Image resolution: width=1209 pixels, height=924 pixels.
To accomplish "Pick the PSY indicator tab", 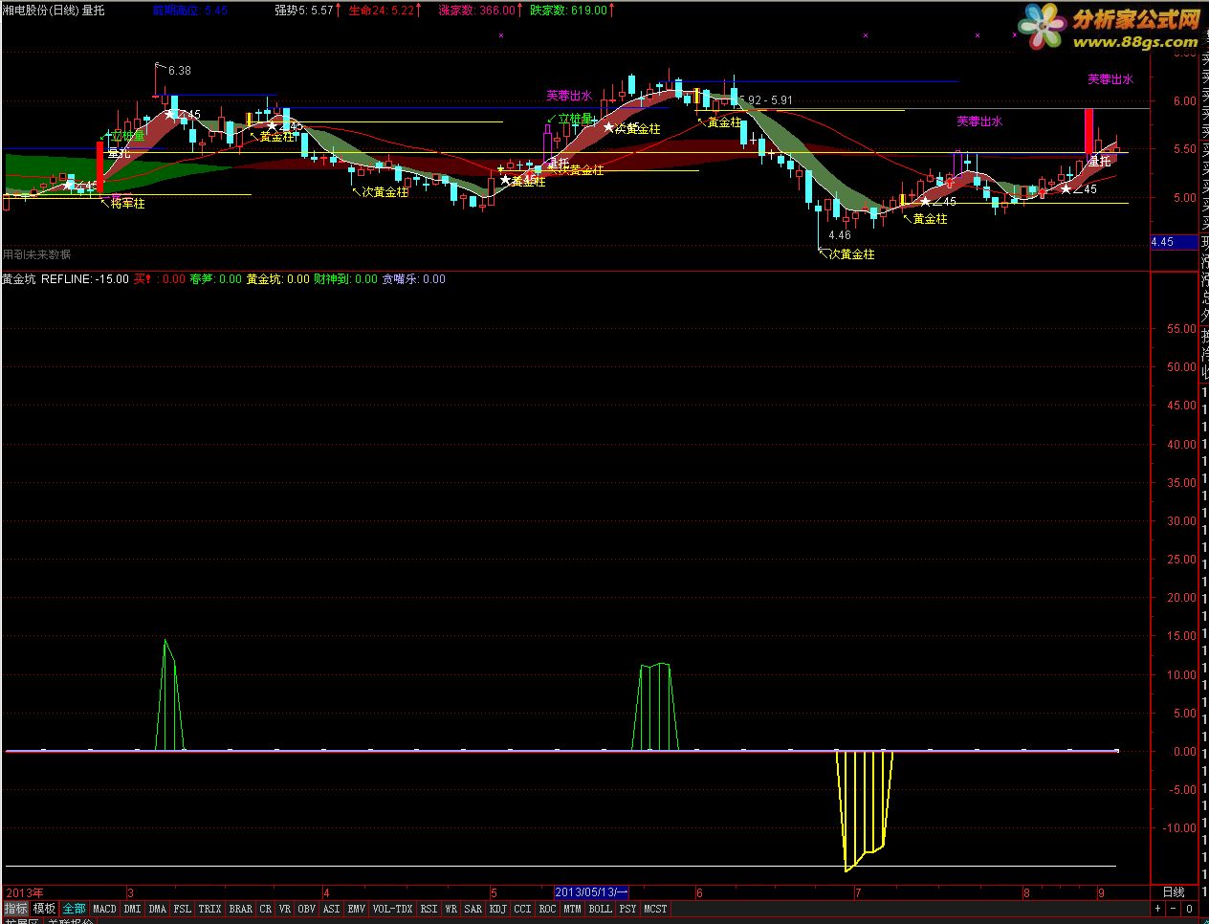I will pyautogui.click(x=628, y=909).
